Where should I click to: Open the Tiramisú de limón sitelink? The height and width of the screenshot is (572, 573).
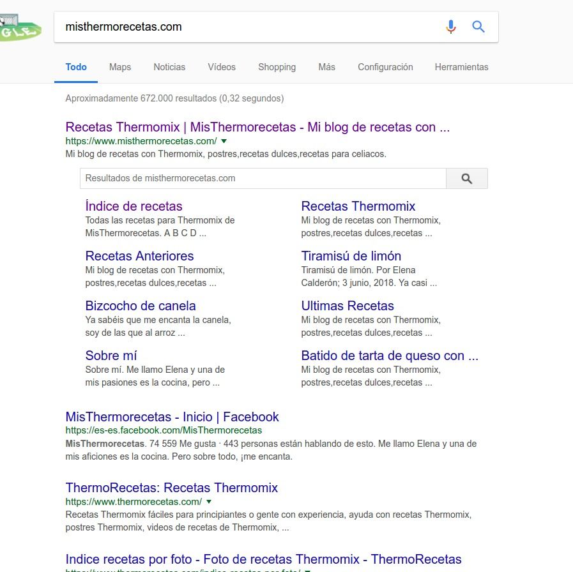(x=351, y=256)
